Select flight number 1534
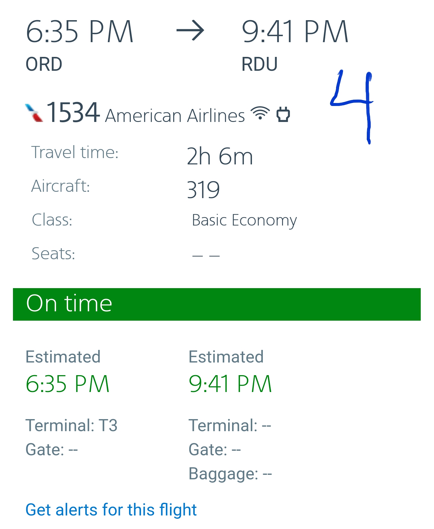 (73, 112)
